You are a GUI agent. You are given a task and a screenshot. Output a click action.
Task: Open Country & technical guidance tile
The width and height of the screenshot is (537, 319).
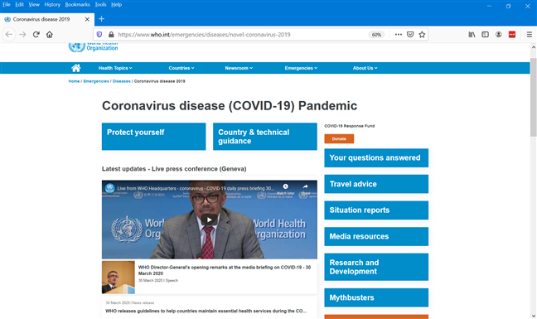tap(265, 136)
